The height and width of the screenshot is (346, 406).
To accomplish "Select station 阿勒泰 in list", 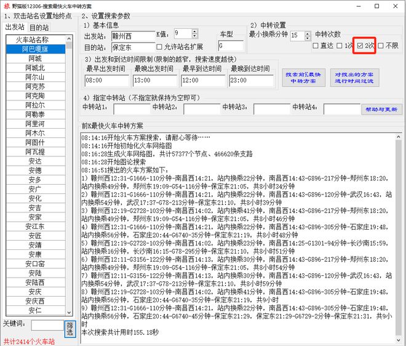I will pos(35,115).
